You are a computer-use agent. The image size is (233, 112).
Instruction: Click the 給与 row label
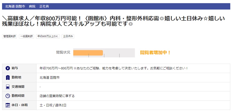tap(15, 68)
